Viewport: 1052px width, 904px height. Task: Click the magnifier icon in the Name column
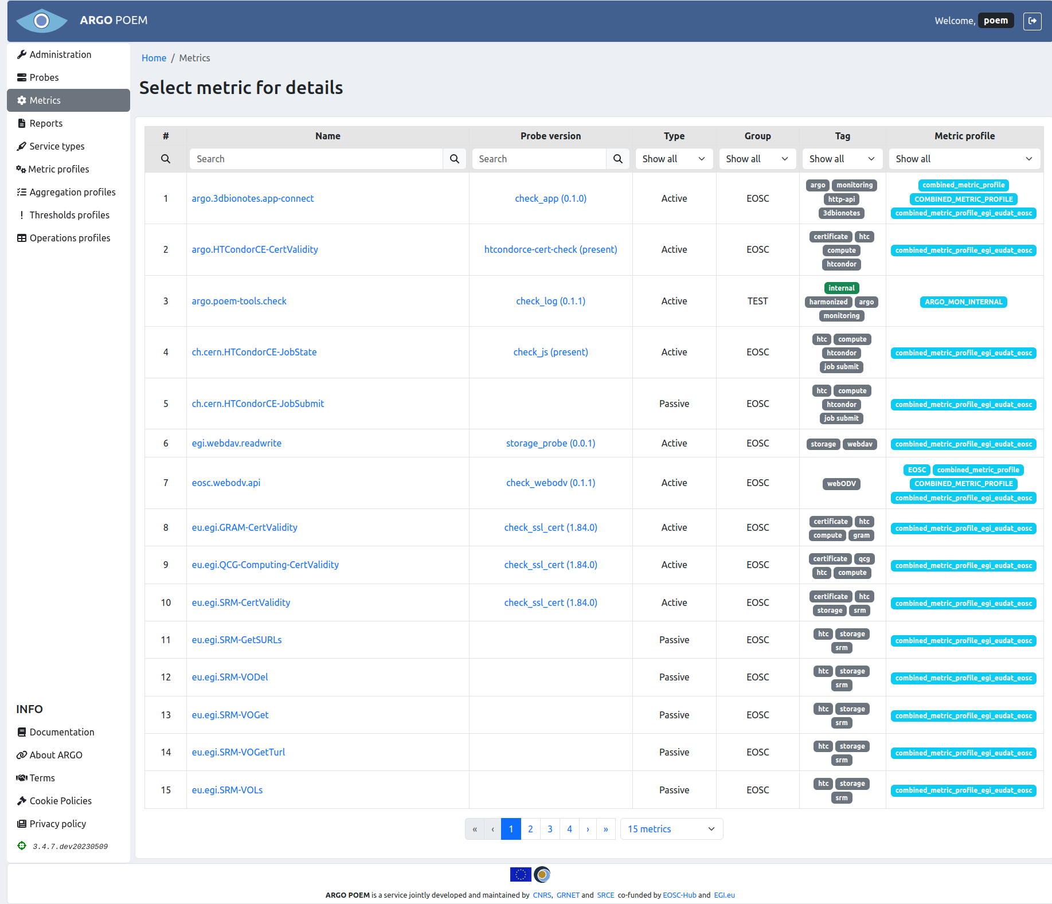point(455,159)
